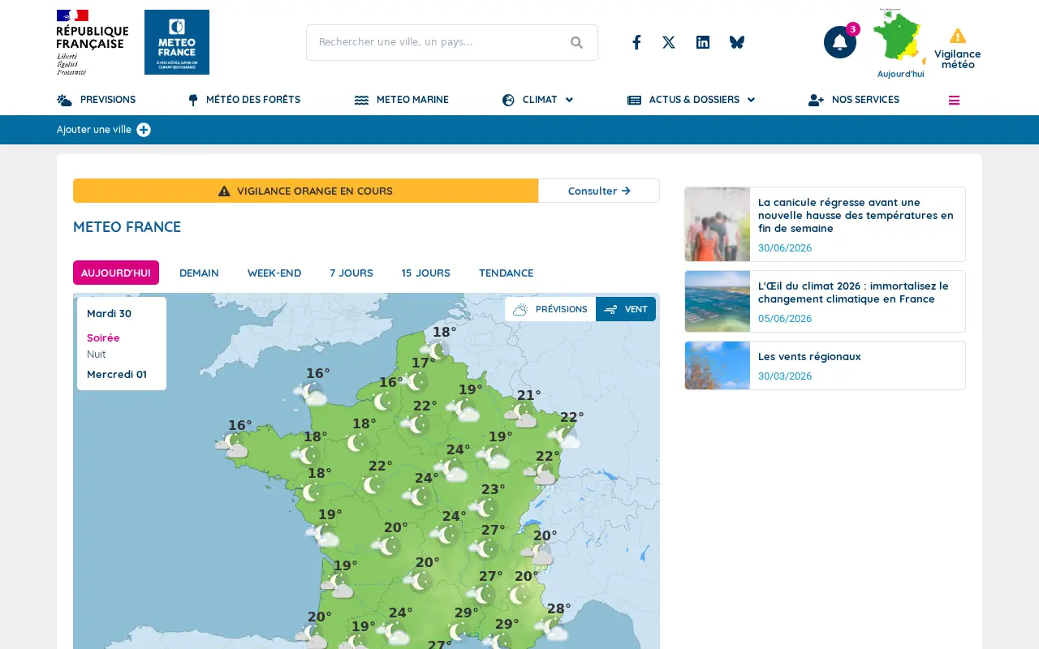This screenshot has width=1039, height=649.
Task: Toggle map to Vent view
Action: [626, 309]
